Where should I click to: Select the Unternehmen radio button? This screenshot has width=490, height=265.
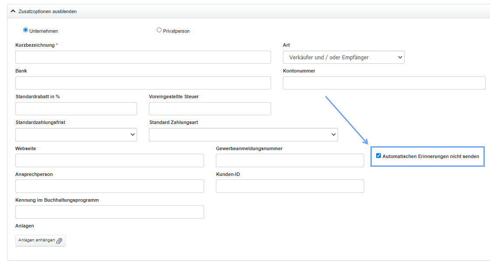point(25,30)
